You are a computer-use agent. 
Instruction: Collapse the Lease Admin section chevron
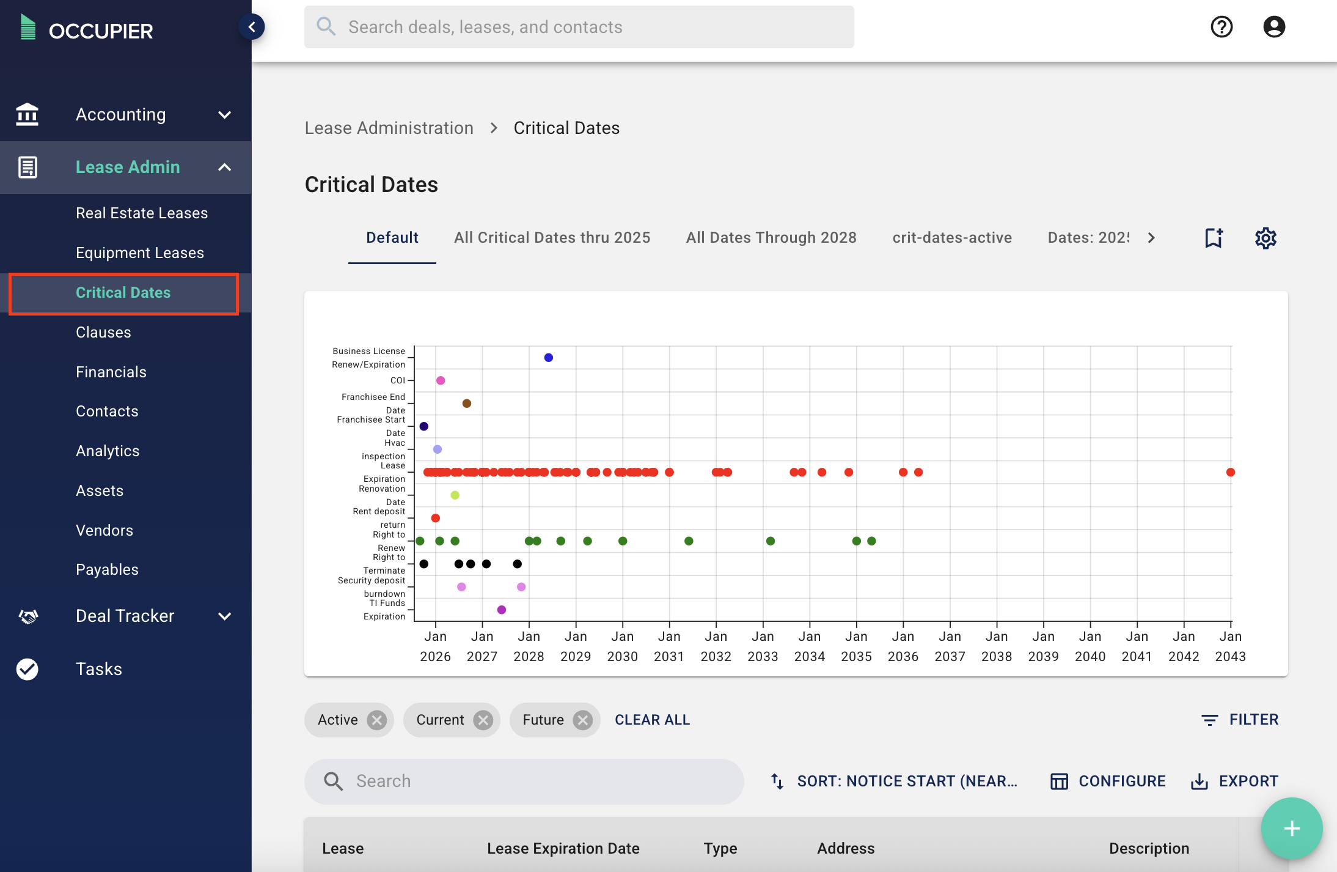[225, 167]
